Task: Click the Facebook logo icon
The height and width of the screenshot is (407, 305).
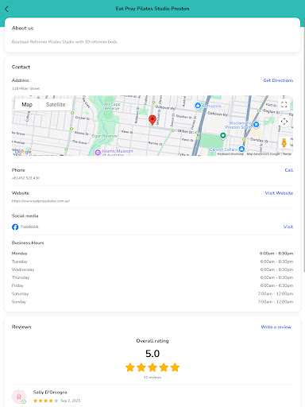Action: pos(15,227)
